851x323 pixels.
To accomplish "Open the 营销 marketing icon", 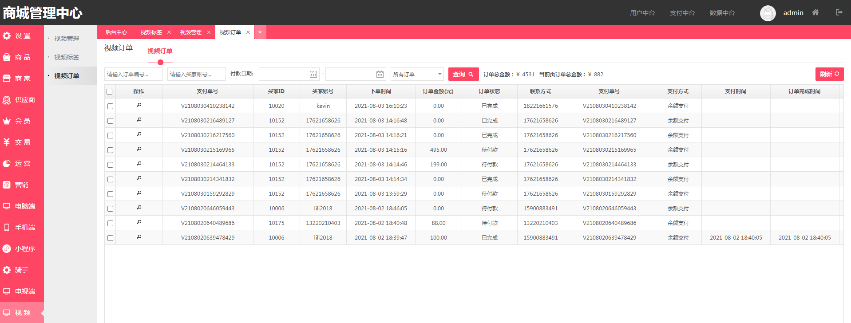I will pos(7,185).
